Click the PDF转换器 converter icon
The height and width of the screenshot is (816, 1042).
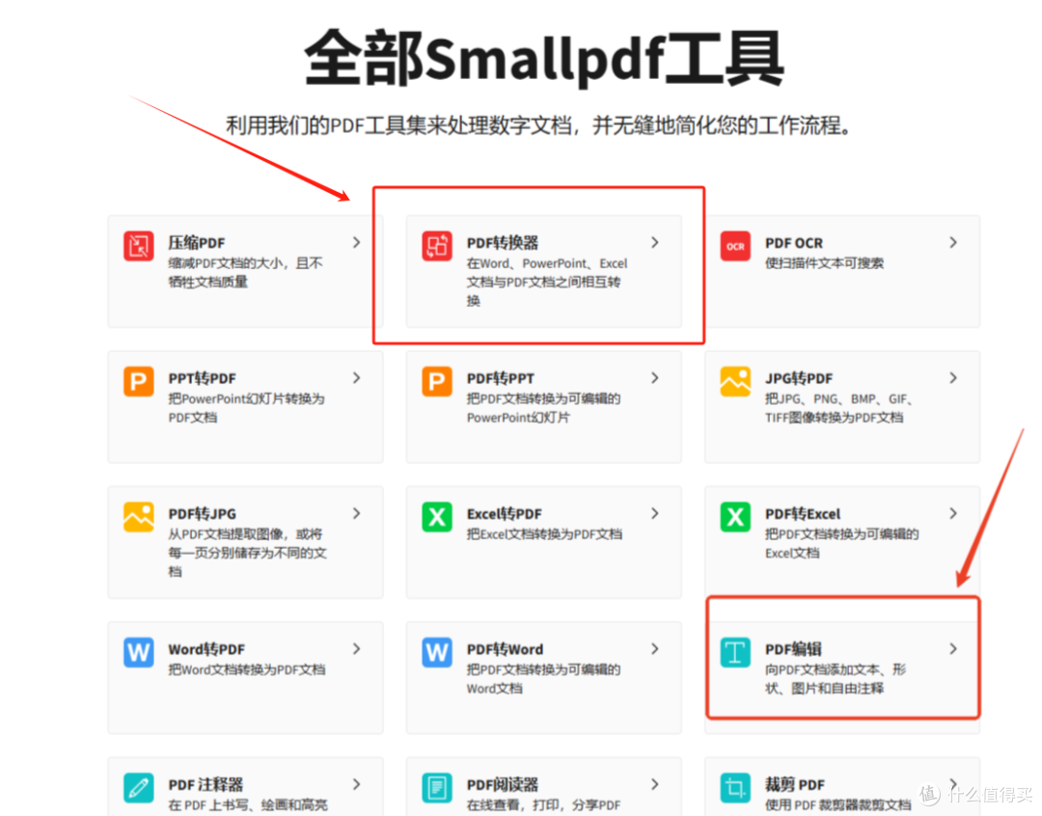pos(437,246)
